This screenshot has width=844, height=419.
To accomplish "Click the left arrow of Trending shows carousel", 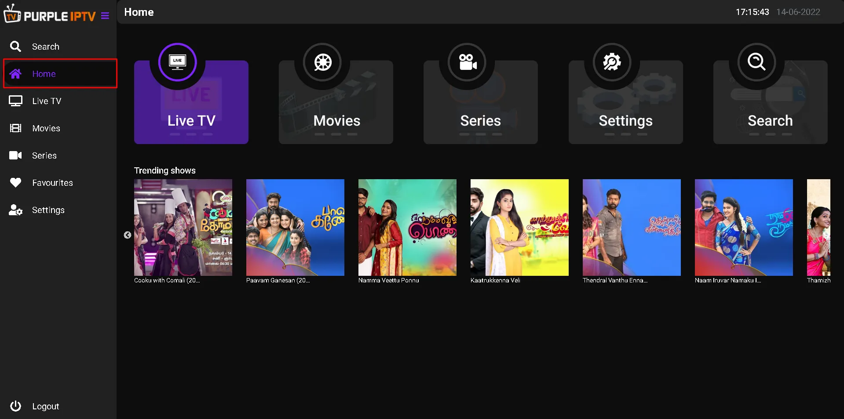I will (x=128, y=235).
